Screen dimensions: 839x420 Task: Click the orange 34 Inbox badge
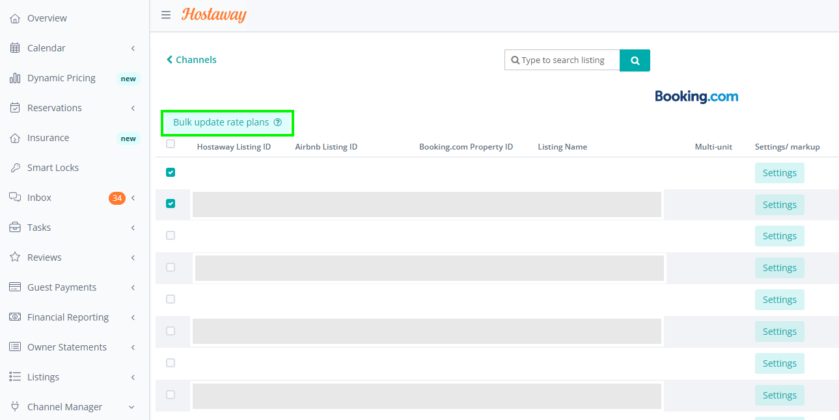[x=117, y=198]
